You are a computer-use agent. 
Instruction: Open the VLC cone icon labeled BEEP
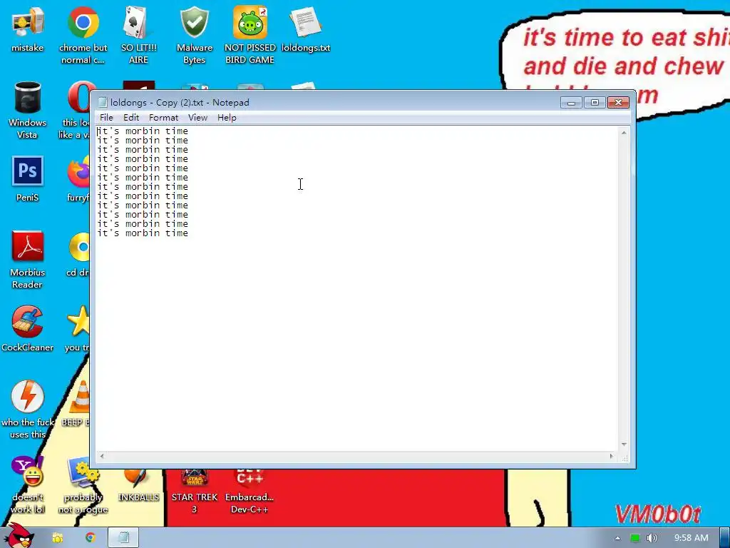tap(76, 404)
